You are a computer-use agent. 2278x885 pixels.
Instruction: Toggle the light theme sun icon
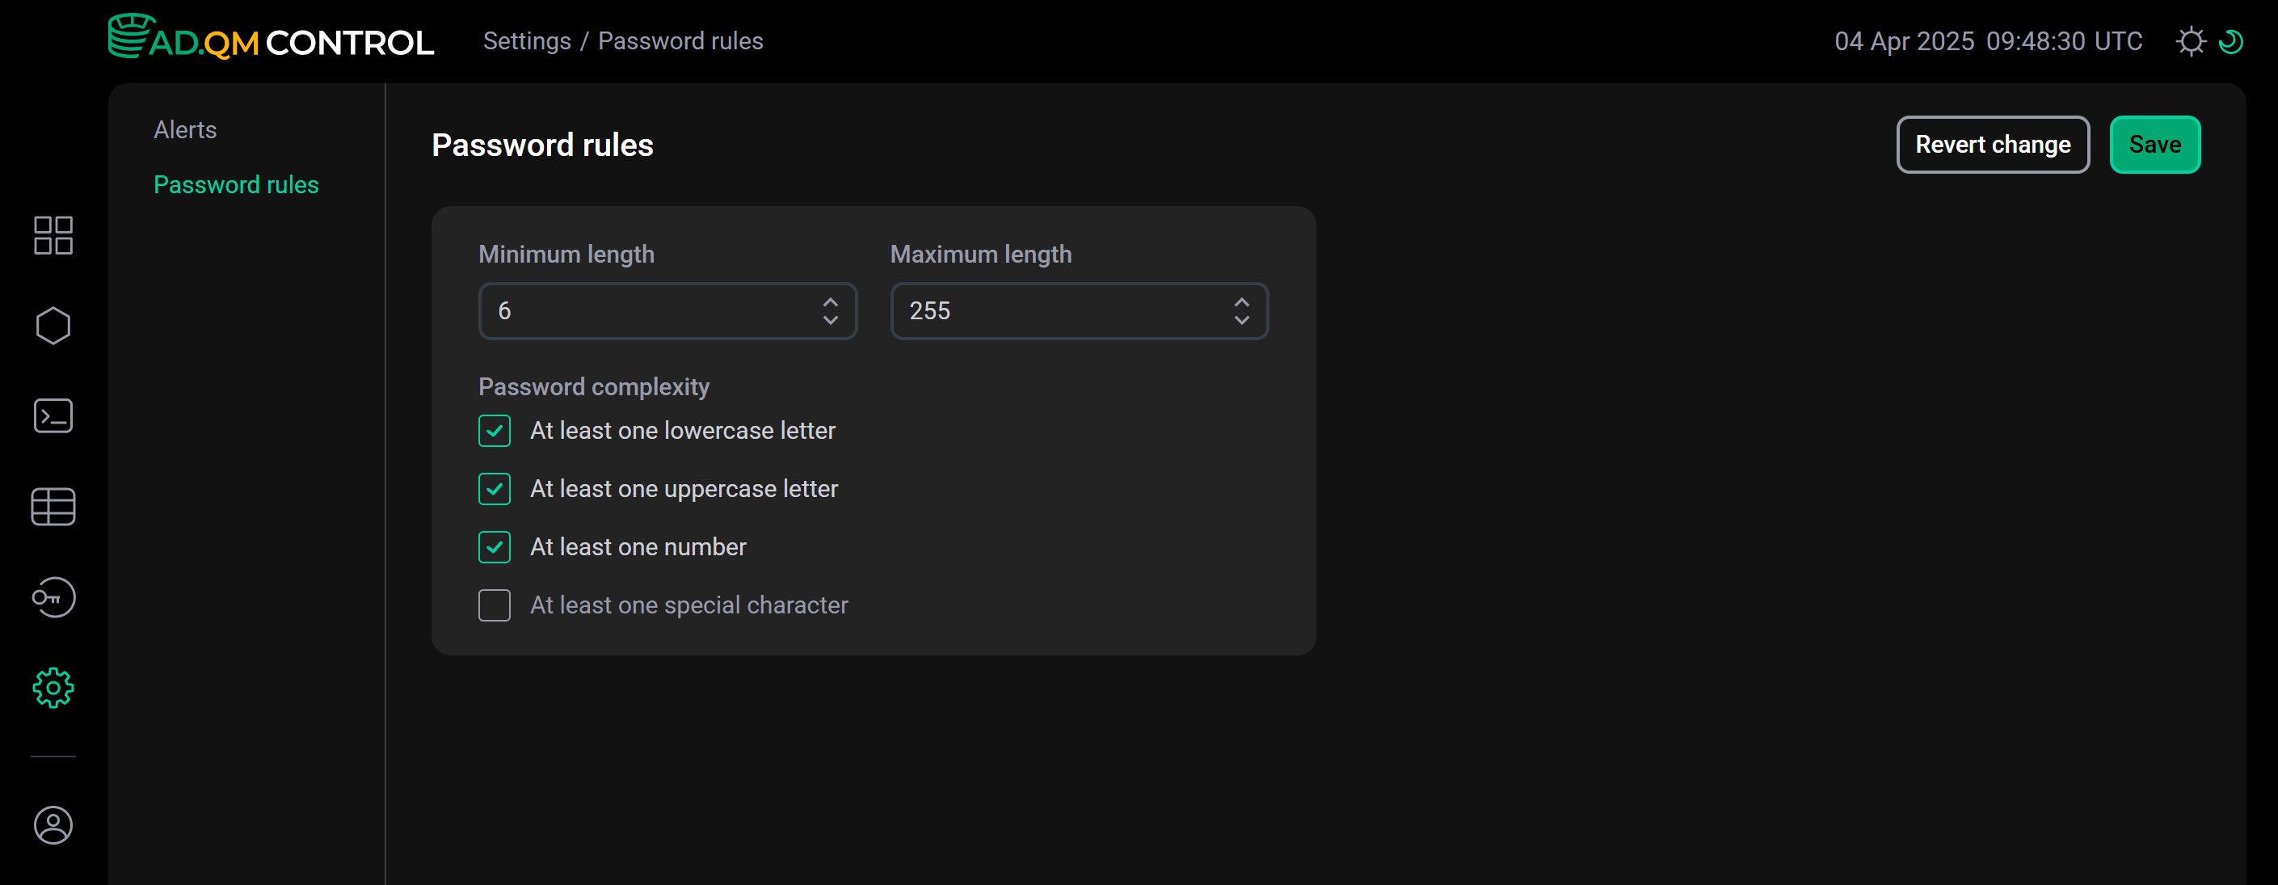coord(2192,40)
